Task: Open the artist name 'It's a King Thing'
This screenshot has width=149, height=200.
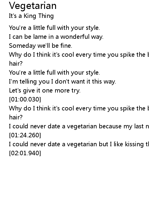Action: [31, 16]
